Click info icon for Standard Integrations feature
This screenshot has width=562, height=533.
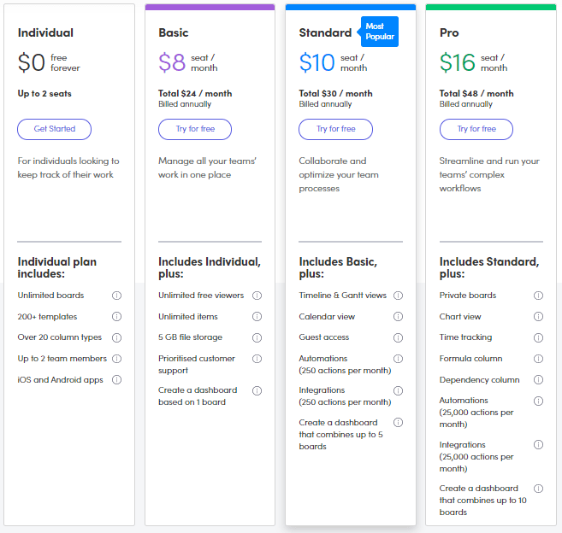point(399,390)
